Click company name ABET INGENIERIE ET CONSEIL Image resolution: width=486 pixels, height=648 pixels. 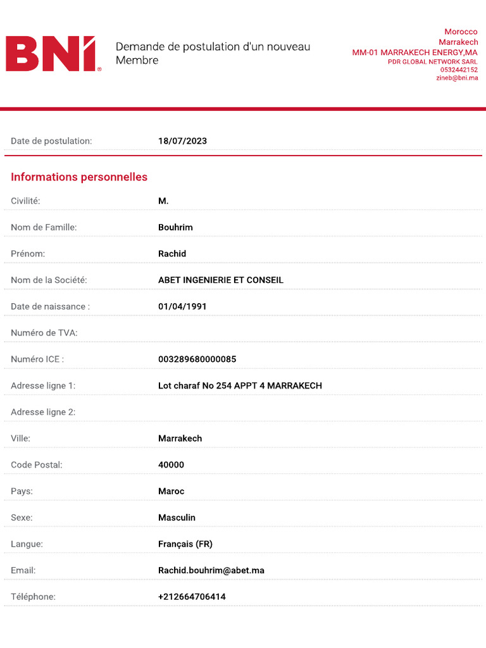[220, 280]
